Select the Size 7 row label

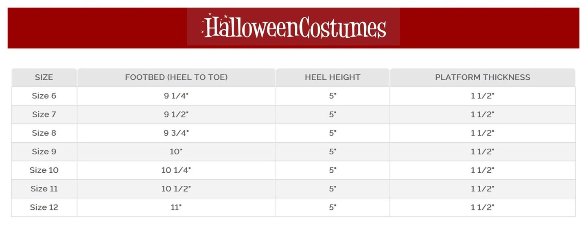coord(44,115)
